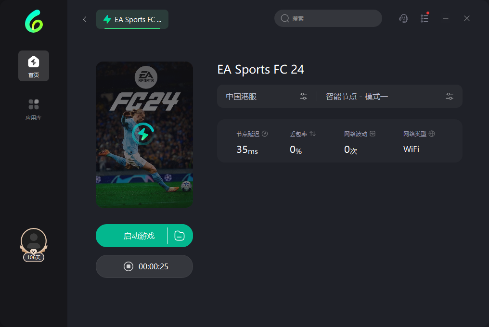Open node settings next to 智能节点 - 模式一
This screenshot has width=489, height=327.
click(450, 96)
